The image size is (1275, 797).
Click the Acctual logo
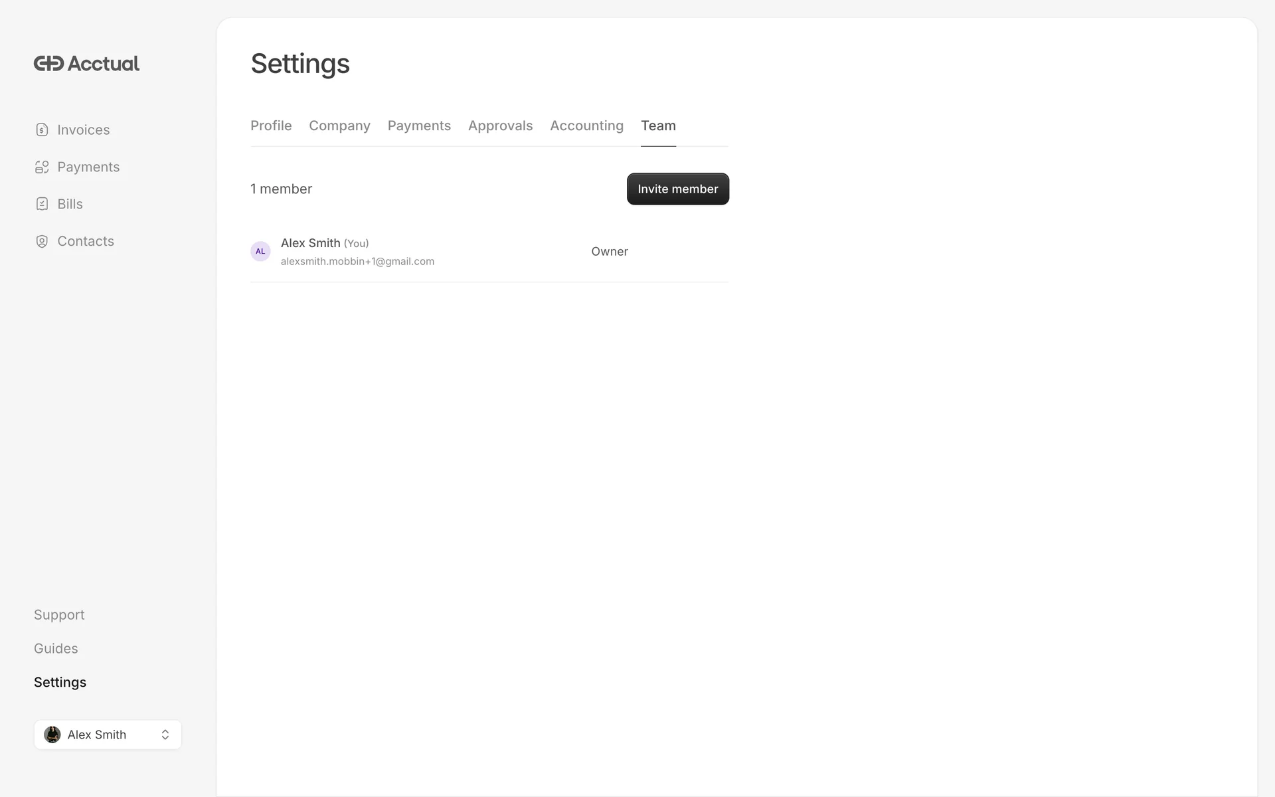click(x=86, y=64)
